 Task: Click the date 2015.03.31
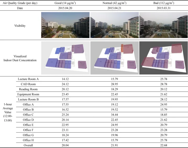tap(164, 8)
